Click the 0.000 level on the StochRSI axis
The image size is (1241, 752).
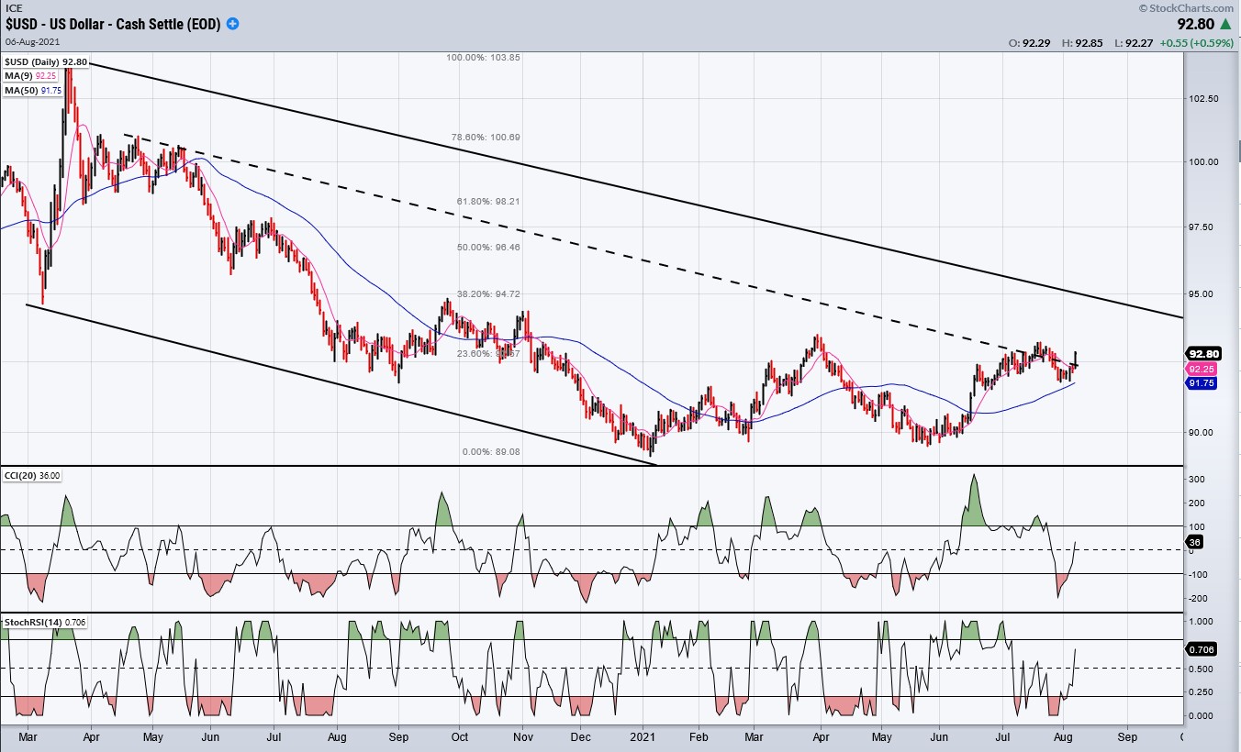point(1200,716)
